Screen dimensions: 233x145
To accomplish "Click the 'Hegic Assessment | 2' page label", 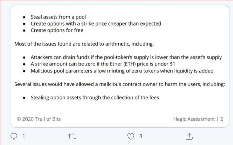I will point(198,119).
